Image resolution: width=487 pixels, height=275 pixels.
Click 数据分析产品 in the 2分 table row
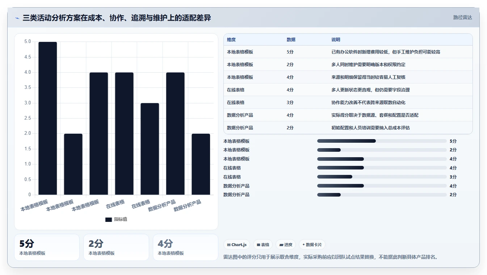[240, 128]
